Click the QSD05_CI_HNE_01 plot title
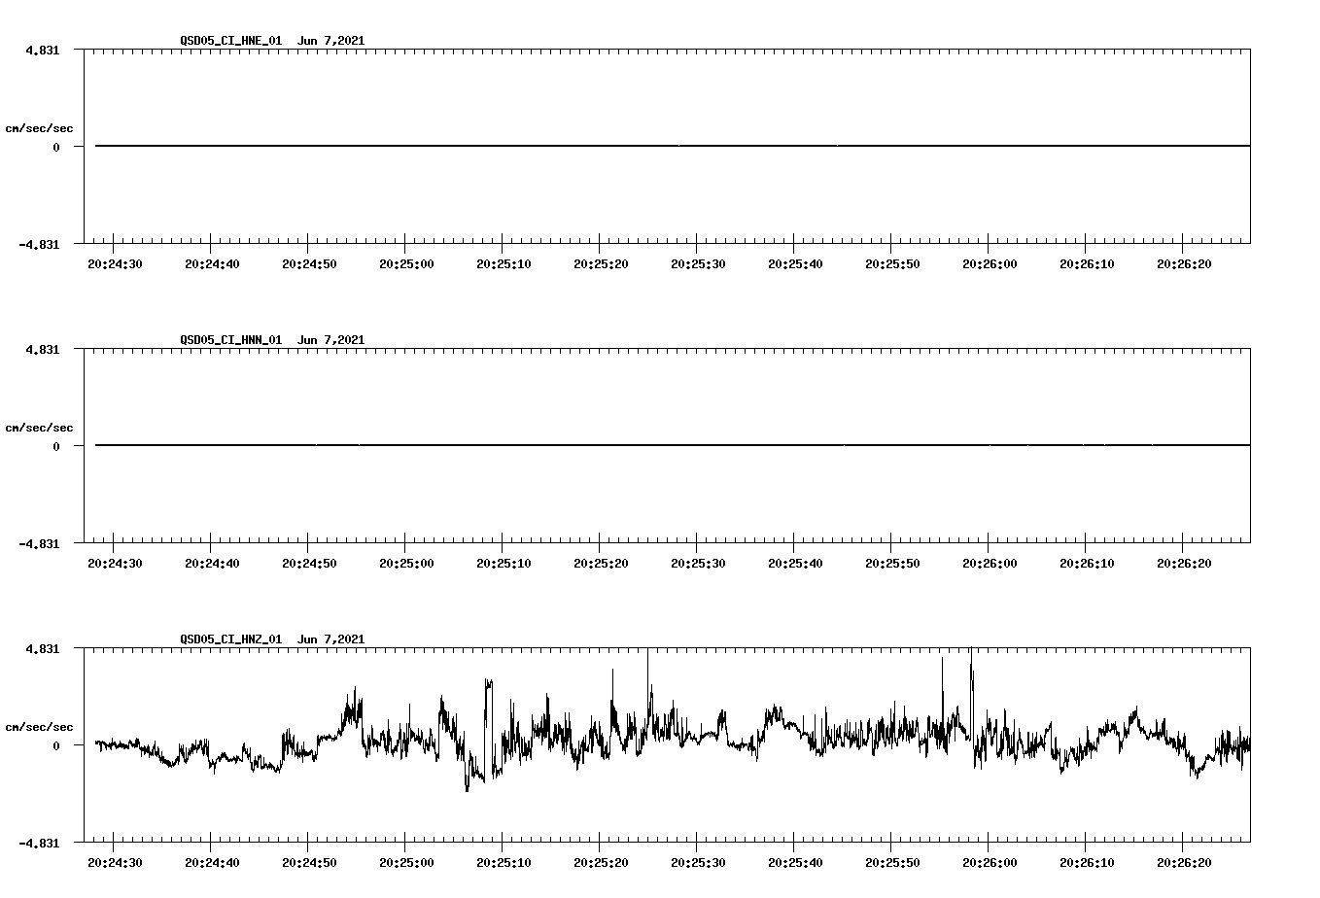The image size is (1320, 898). pyautogui.click(x=272, y=41)
